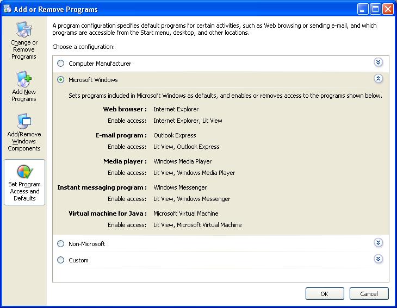Image resolution: width=397 pixels, height=308 pixels.
Task: Click the Instant messaging program heading
Action: [102, 187]
